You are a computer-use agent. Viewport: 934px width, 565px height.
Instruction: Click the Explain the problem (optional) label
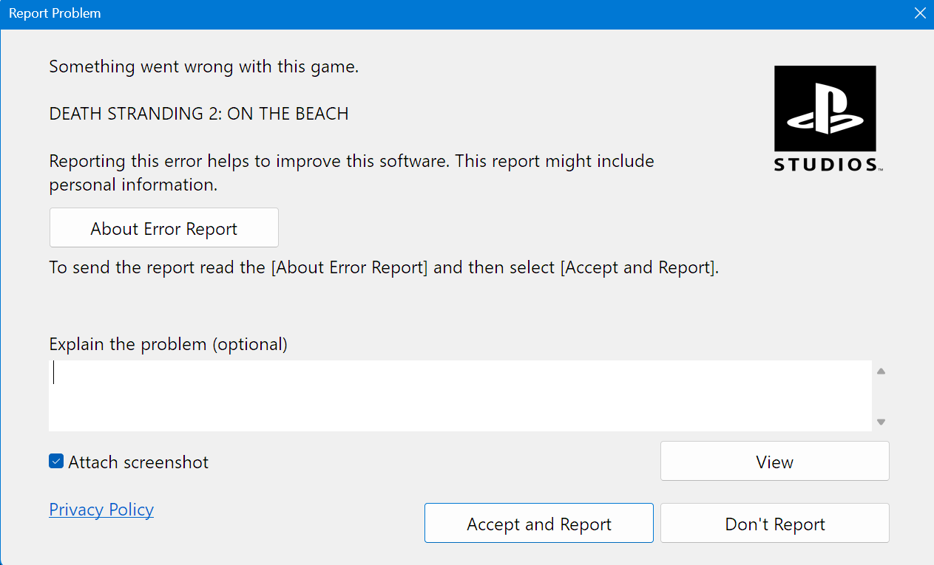[x=168, y=344]
